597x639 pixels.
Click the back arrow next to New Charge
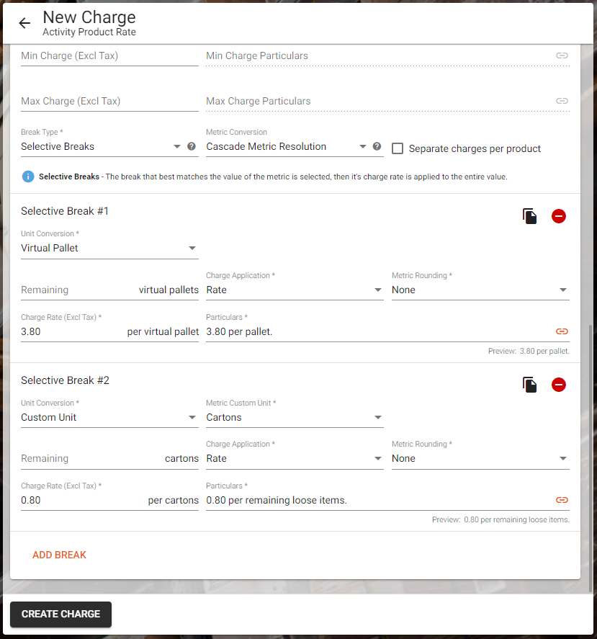pyautogui.click(x=24, y=23)
